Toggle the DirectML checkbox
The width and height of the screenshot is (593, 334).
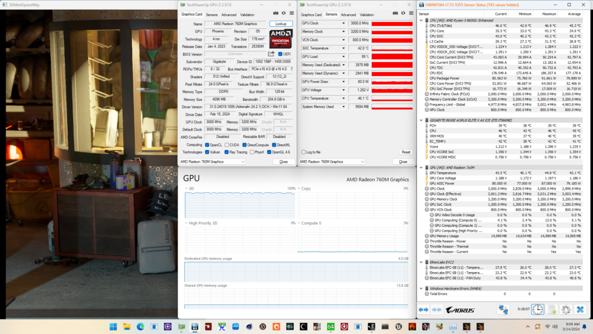pyautogui.click(x=274, y=145)
